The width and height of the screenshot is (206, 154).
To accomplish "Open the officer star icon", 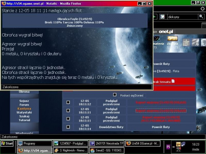I will (186, 42).
